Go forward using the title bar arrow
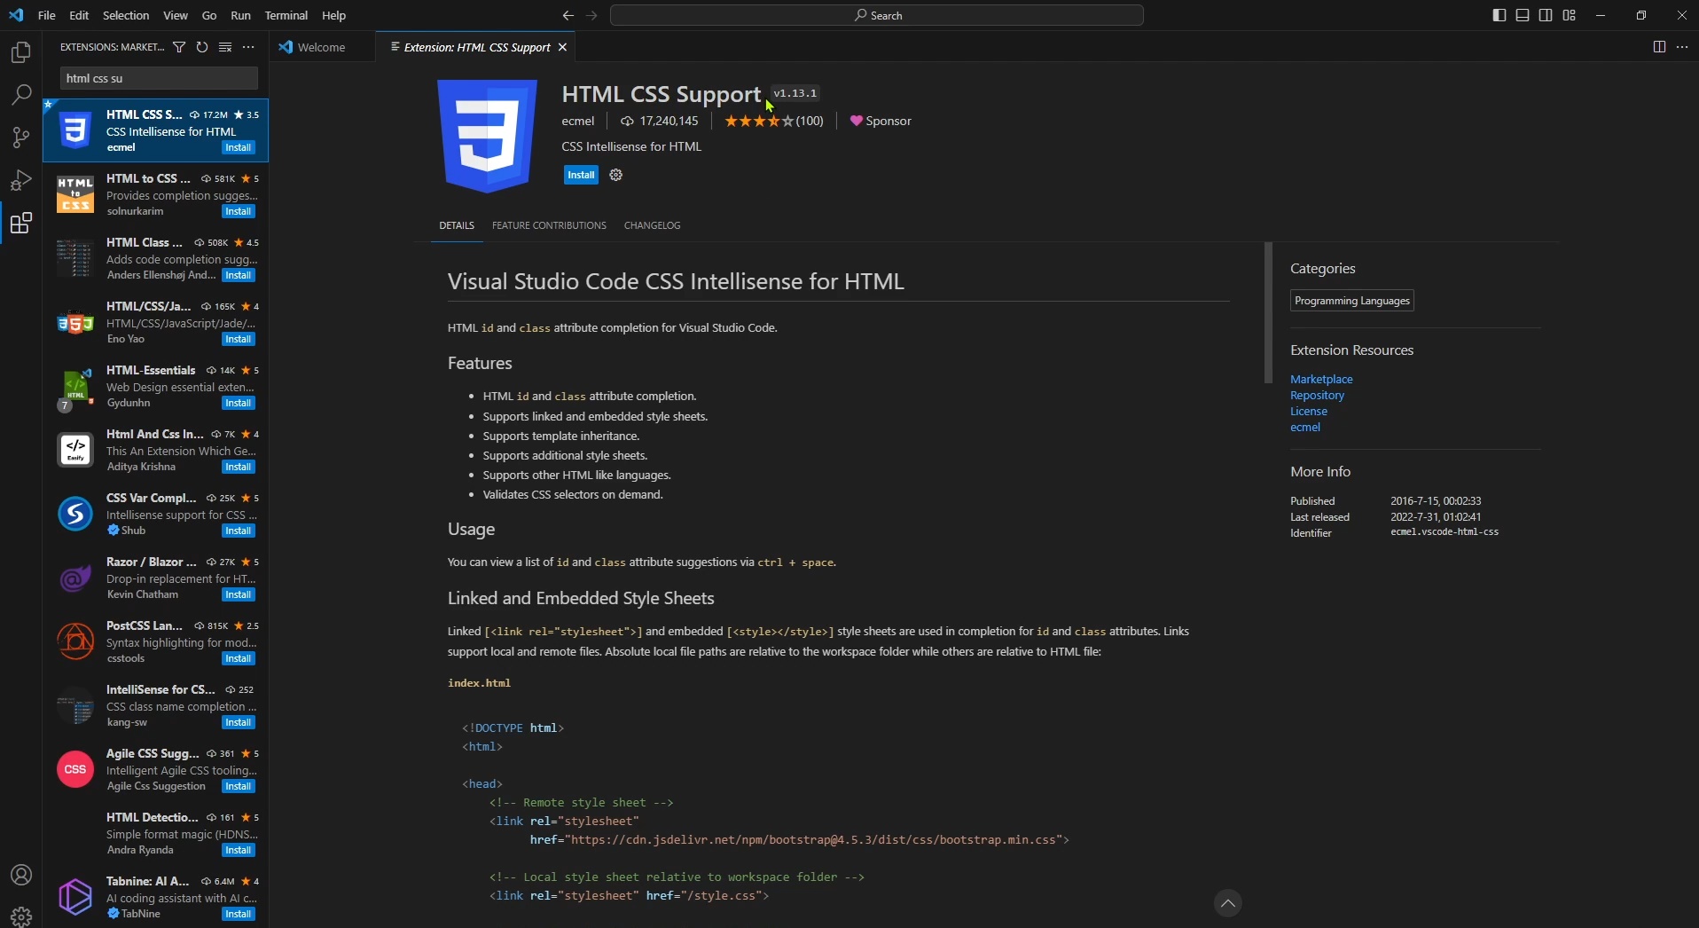Screen dimensions: 1699x928 click(592, 15)
